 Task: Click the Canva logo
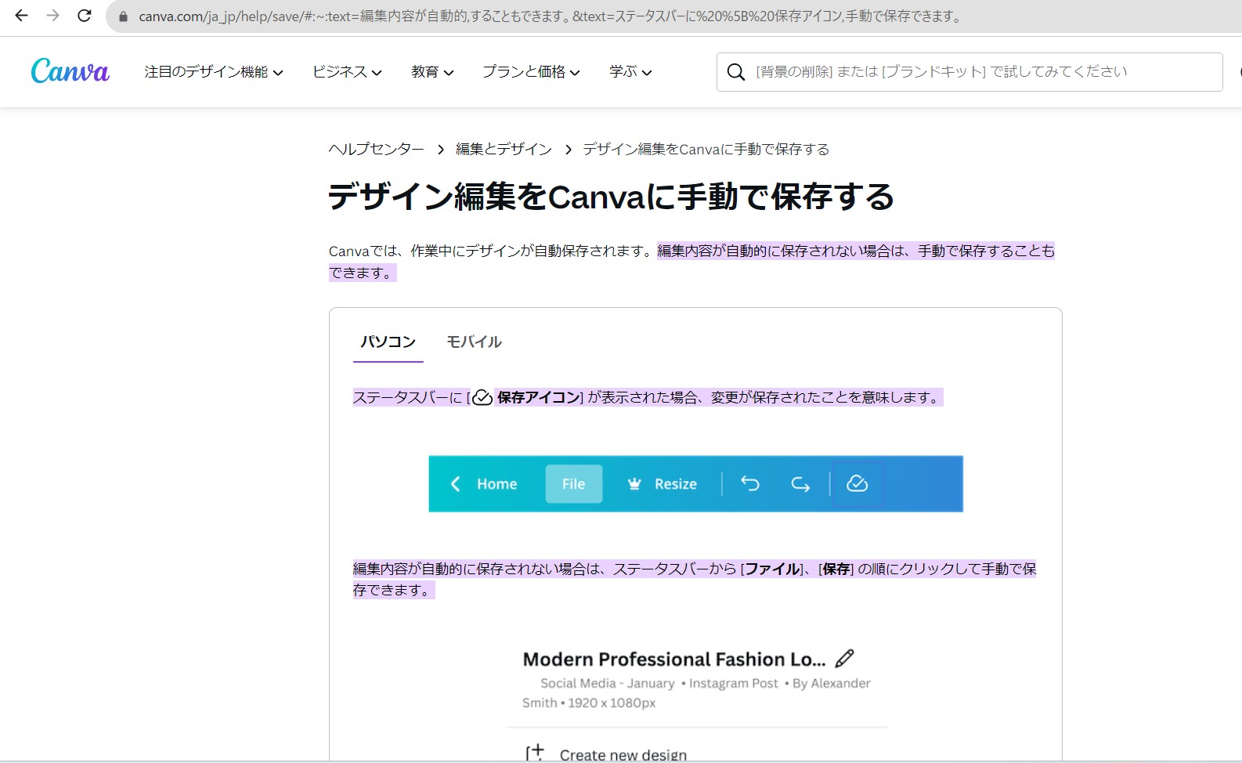[70, 71]
